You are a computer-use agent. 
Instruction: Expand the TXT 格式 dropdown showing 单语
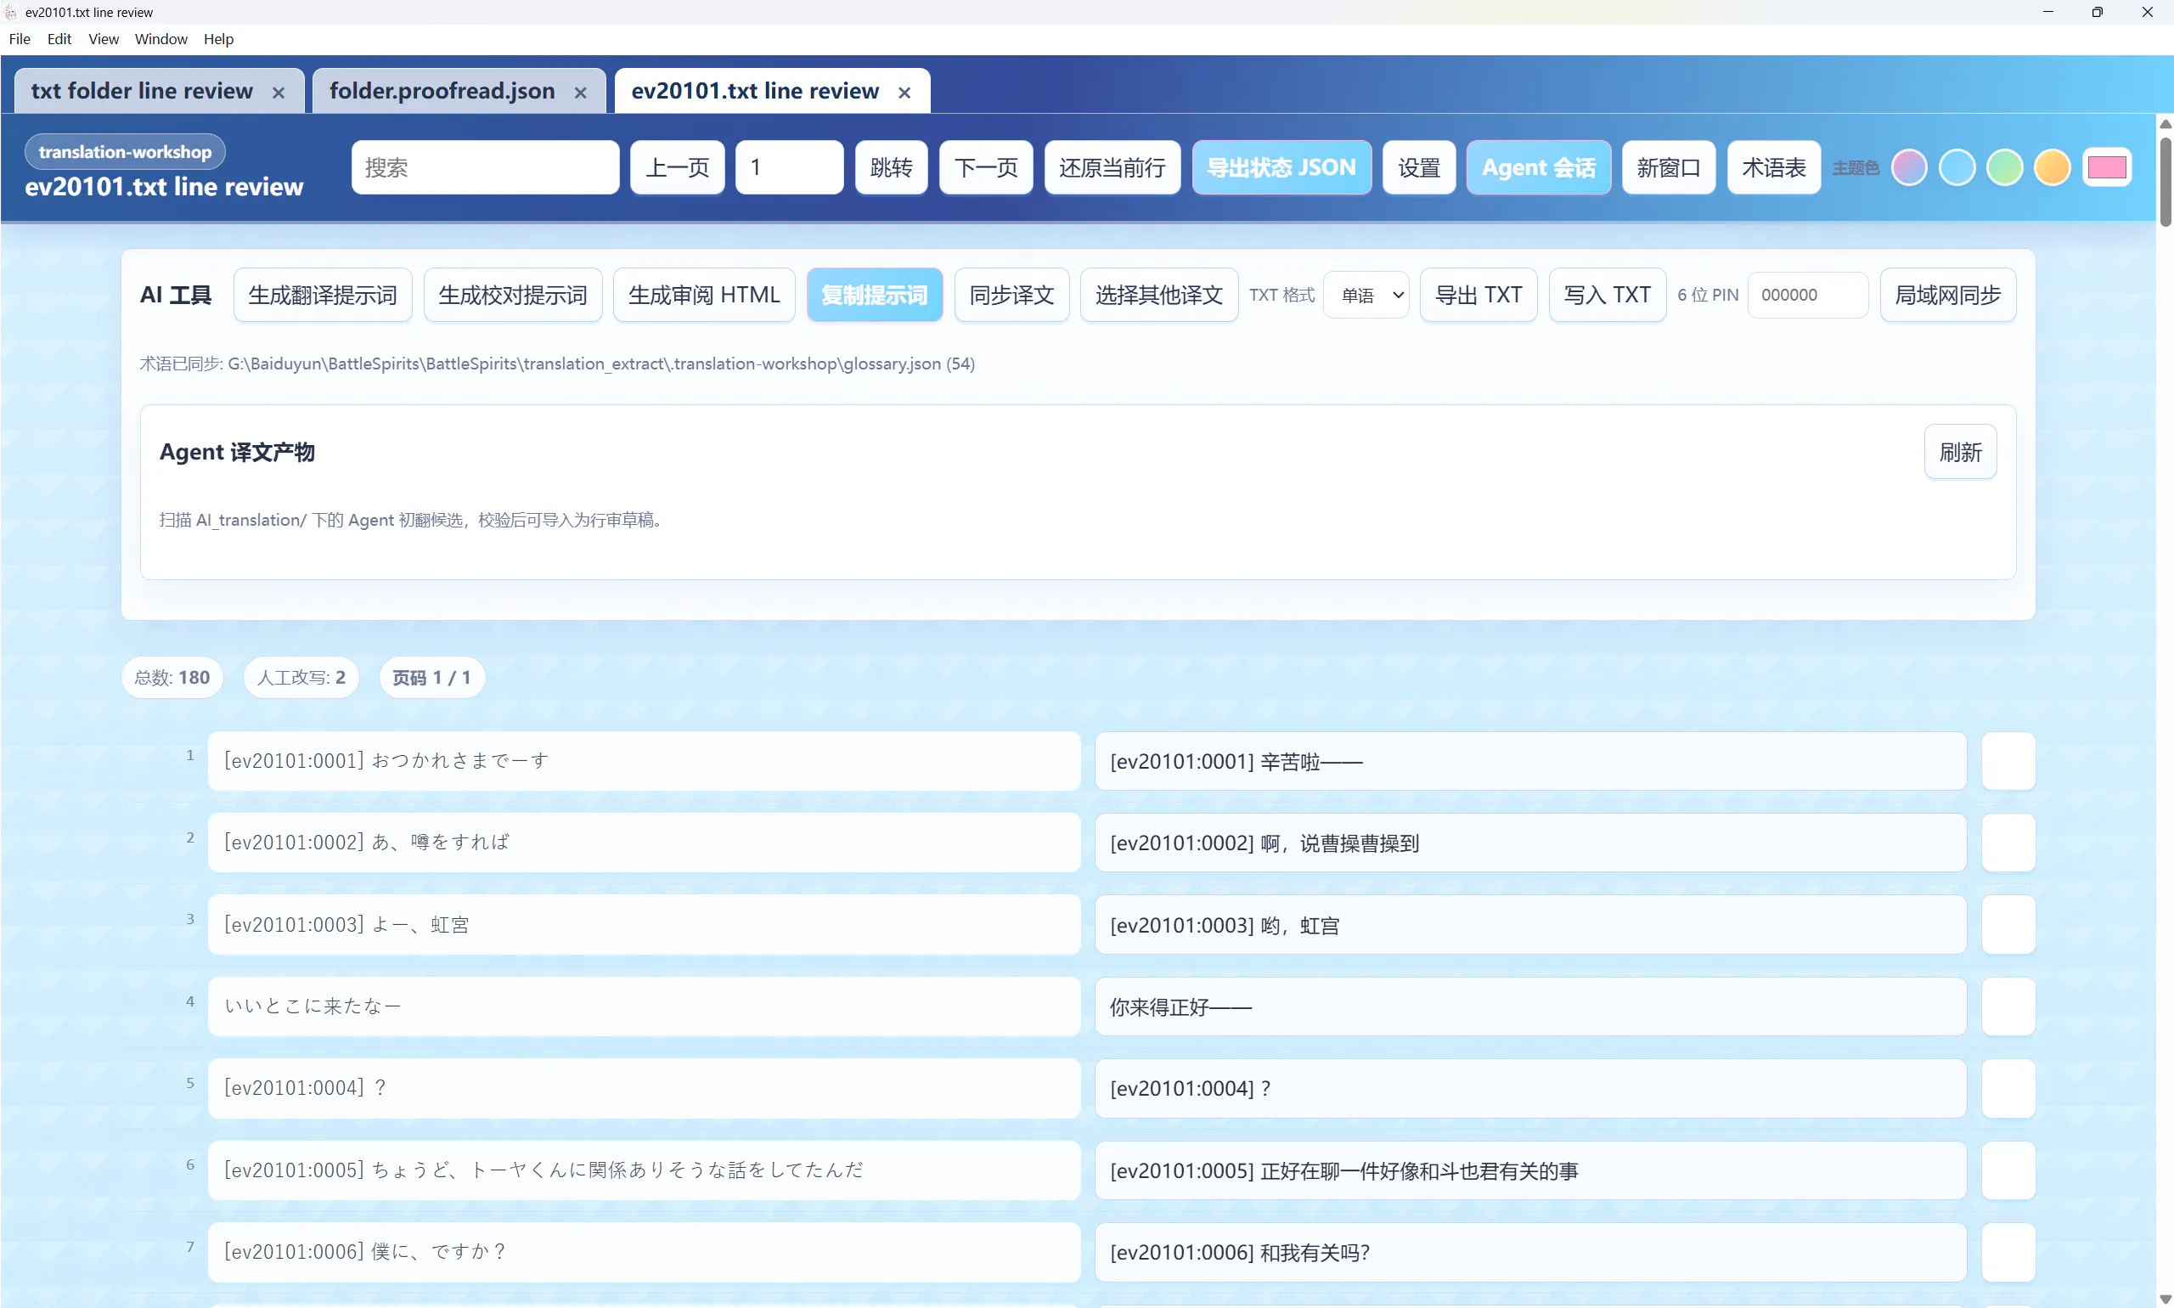pos(1366,296)
